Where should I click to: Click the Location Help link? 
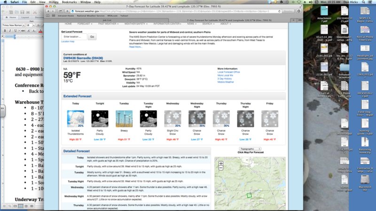click(x=68, y=42)
